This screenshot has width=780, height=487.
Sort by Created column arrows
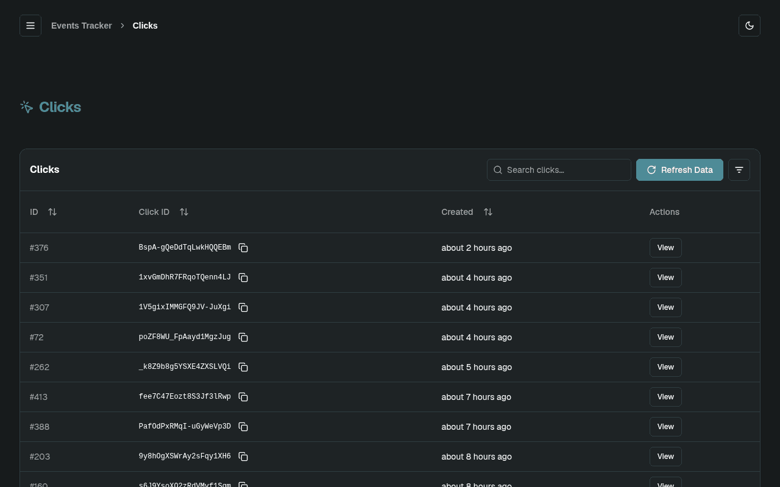[488, 212]
